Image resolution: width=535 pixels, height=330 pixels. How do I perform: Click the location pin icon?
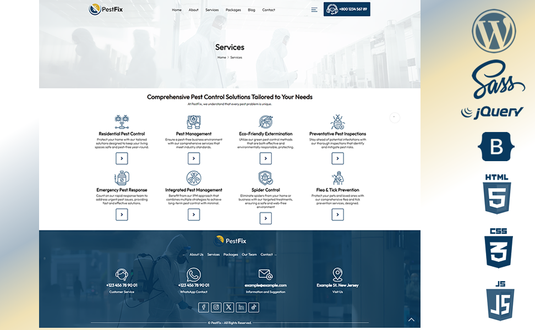click(337, 274)
